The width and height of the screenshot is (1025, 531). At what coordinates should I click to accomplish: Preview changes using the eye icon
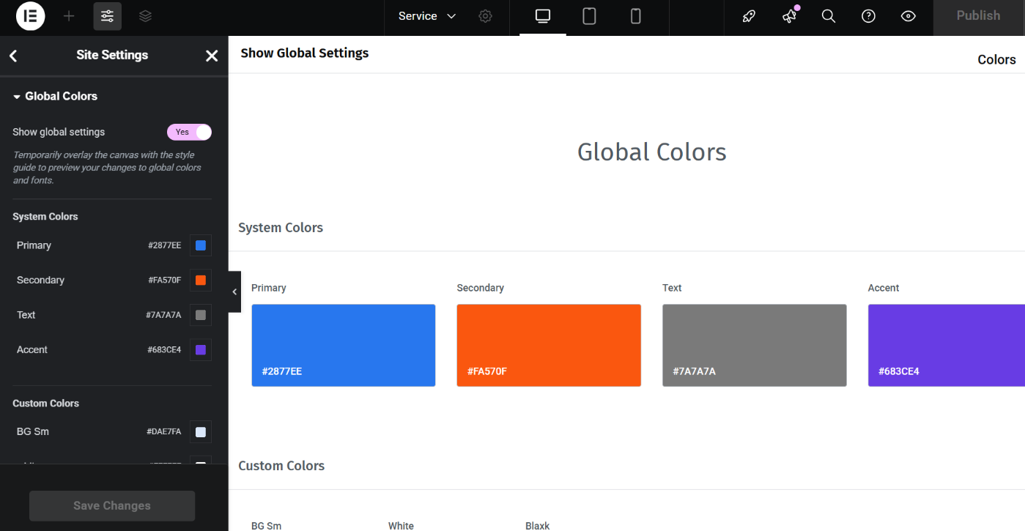(x=908, y=15)
